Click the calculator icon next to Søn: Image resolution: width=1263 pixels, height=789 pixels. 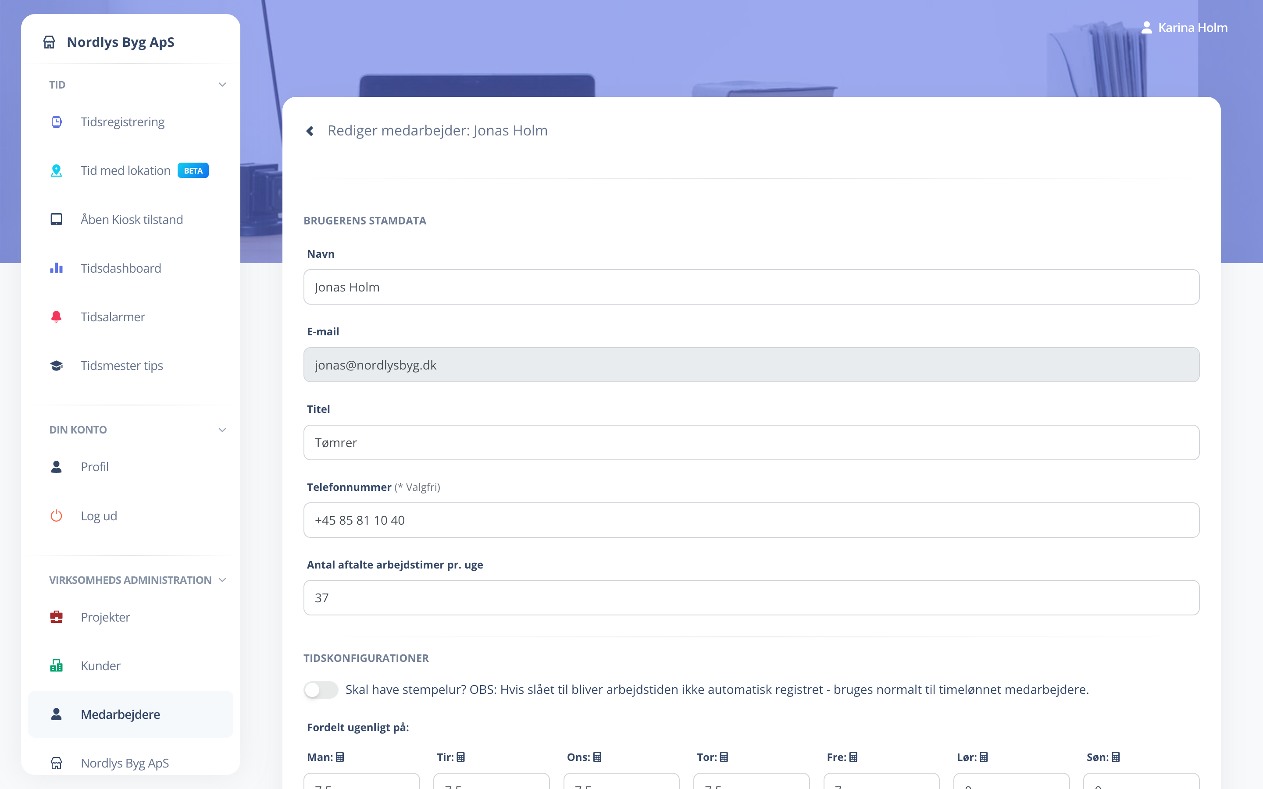point(1116,757)
